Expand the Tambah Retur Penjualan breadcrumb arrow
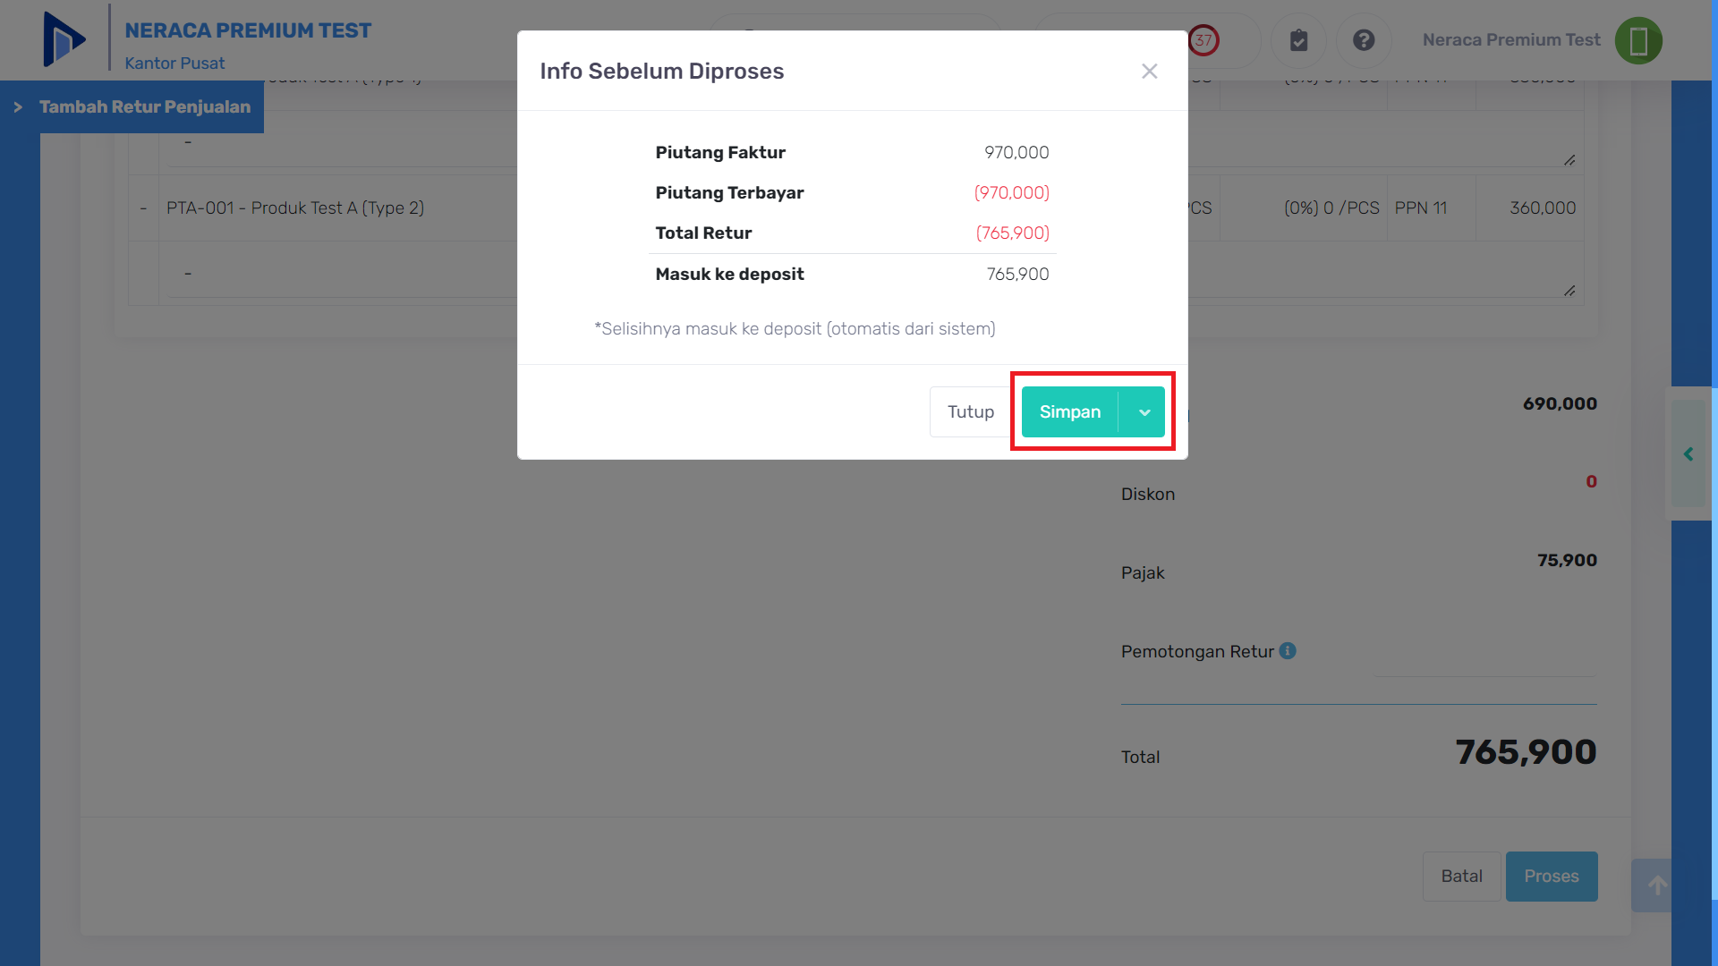This screenshot has height=966, width=1718. [x=18, y=107]
